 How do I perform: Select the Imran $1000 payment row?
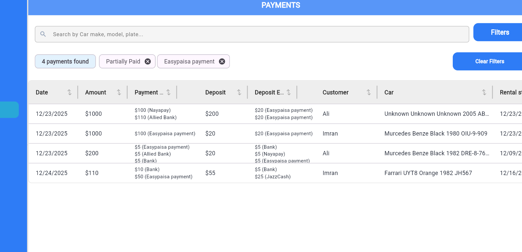330,134
